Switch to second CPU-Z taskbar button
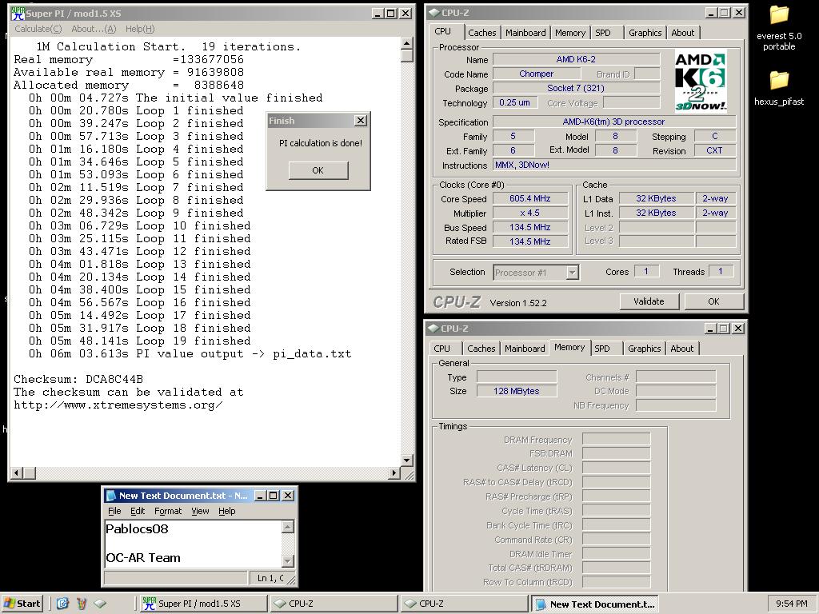Screen dimensions: 819x614 (464, 604)
